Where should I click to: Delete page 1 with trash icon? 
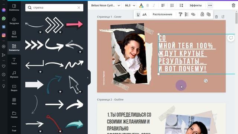(216, 17)
